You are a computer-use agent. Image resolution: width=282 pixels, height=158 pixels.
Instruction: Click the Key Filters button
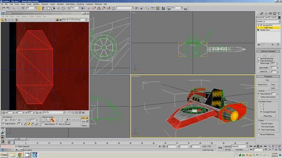(x=239, y=150)
